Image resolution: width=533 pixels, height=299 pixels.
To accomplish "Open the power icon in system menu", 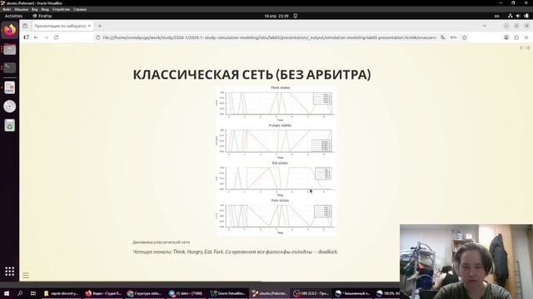I will pyautogui.click(x=526, y=16).
